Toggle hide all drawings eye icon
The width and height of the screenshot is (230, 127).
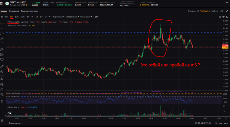2,94
